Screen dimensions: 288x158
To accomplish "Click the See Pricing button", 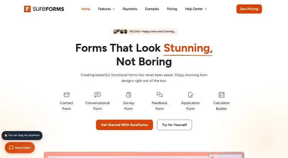I will click(x=249, y=9).
